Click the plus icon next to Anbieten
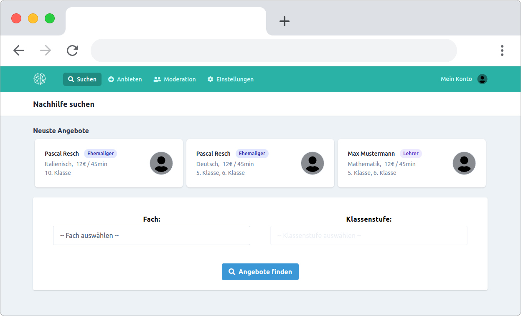This screenshot has width=521, height=316. click(111, 79)
